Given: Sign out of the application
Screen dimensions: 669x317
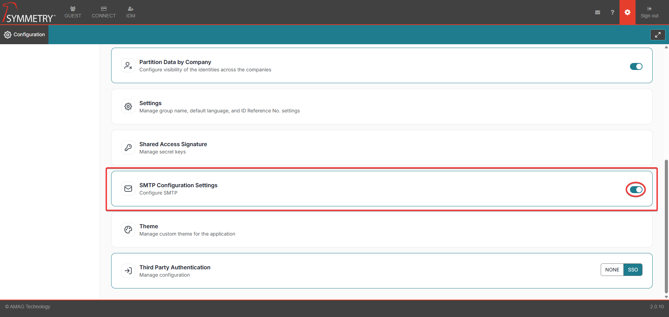Looking at the screenshot, I should click(x=649, y=12).
